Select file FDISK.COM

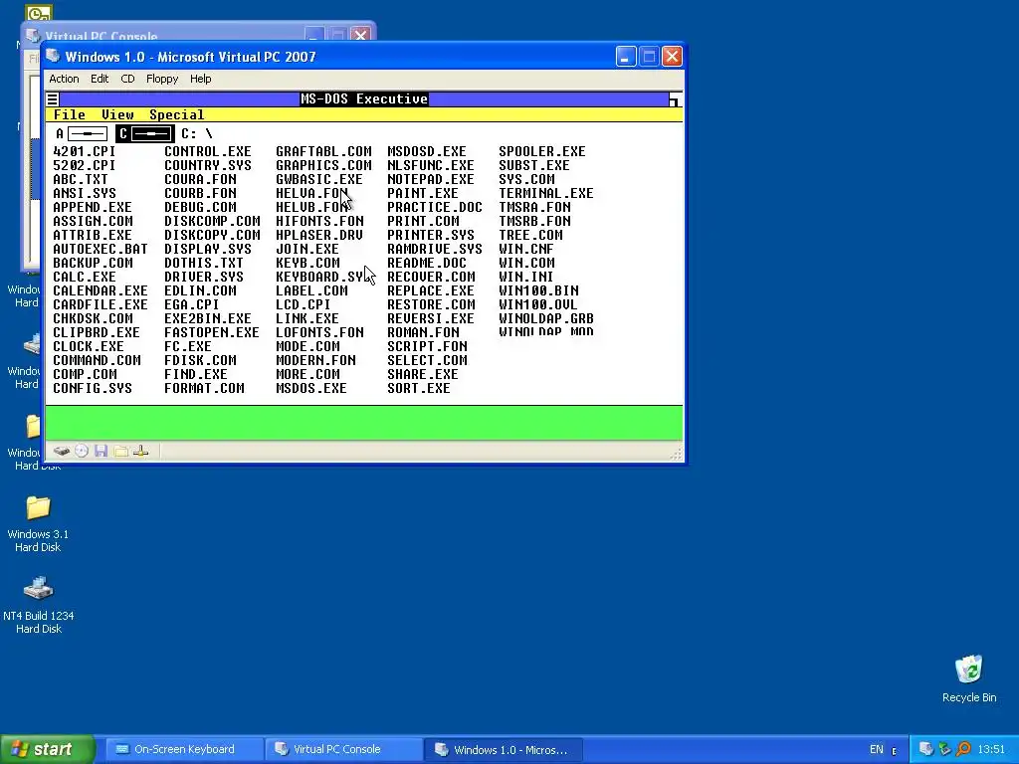click(200, 360)
